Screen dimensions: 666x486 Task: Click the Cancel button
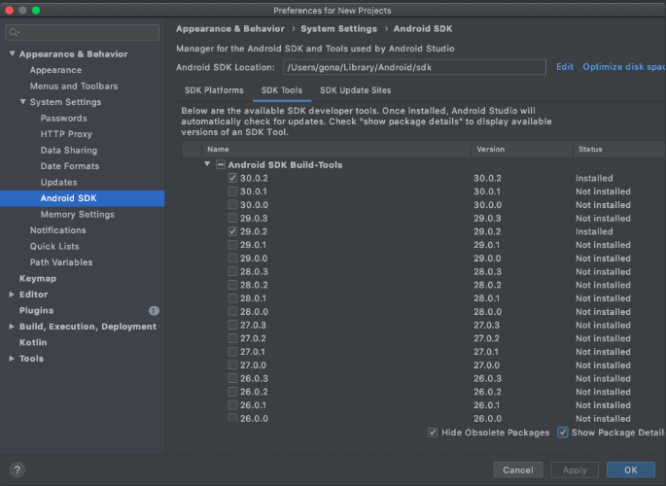coord(518,469)
